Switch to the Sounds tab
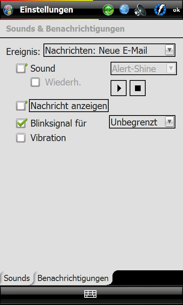This screenshot has height=305, width=183. pos(17,278)
